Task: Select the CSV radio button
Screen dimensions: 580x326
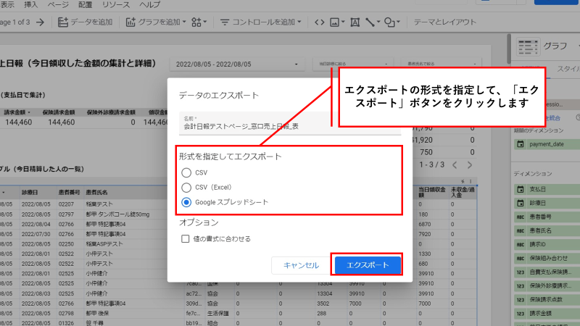Action: tap(186, 172)
